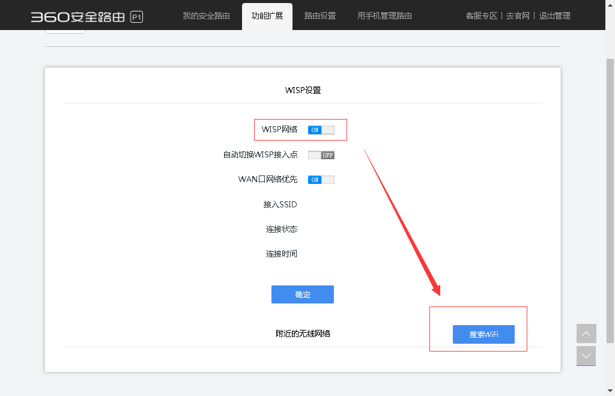Click the WISP设置 heading text
Image resolution: width=615 pixels, height=396 pixels.
(x=303, y=90)
